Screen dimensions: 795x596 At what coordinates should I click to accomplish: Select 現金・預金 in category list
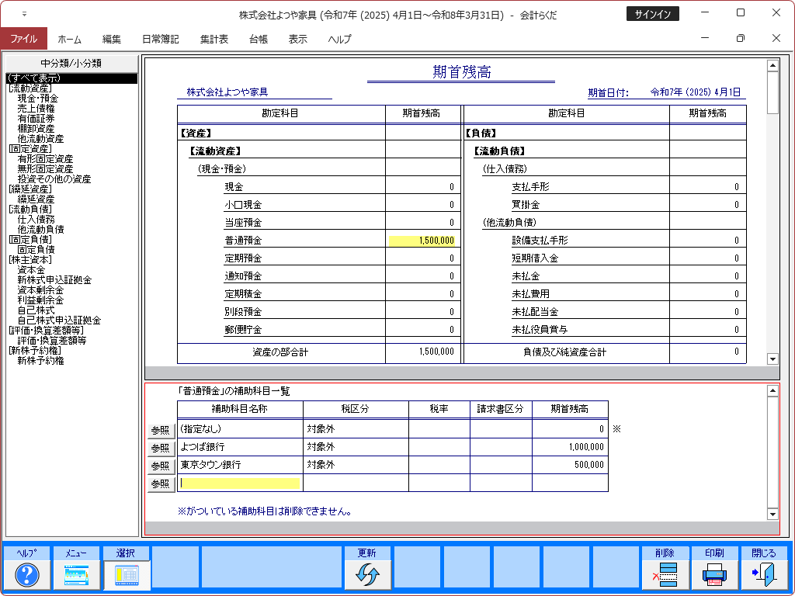pos(37,99)
